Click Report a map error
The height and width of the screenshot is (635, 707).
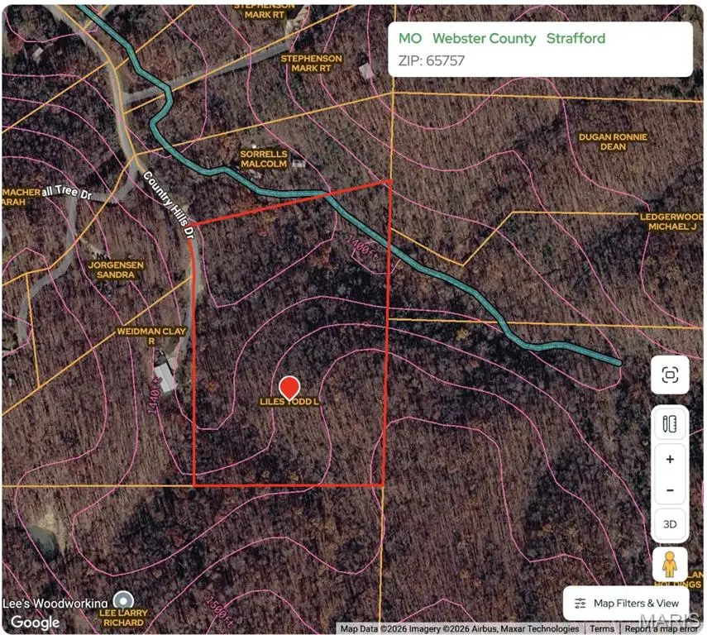coord(661,629)
